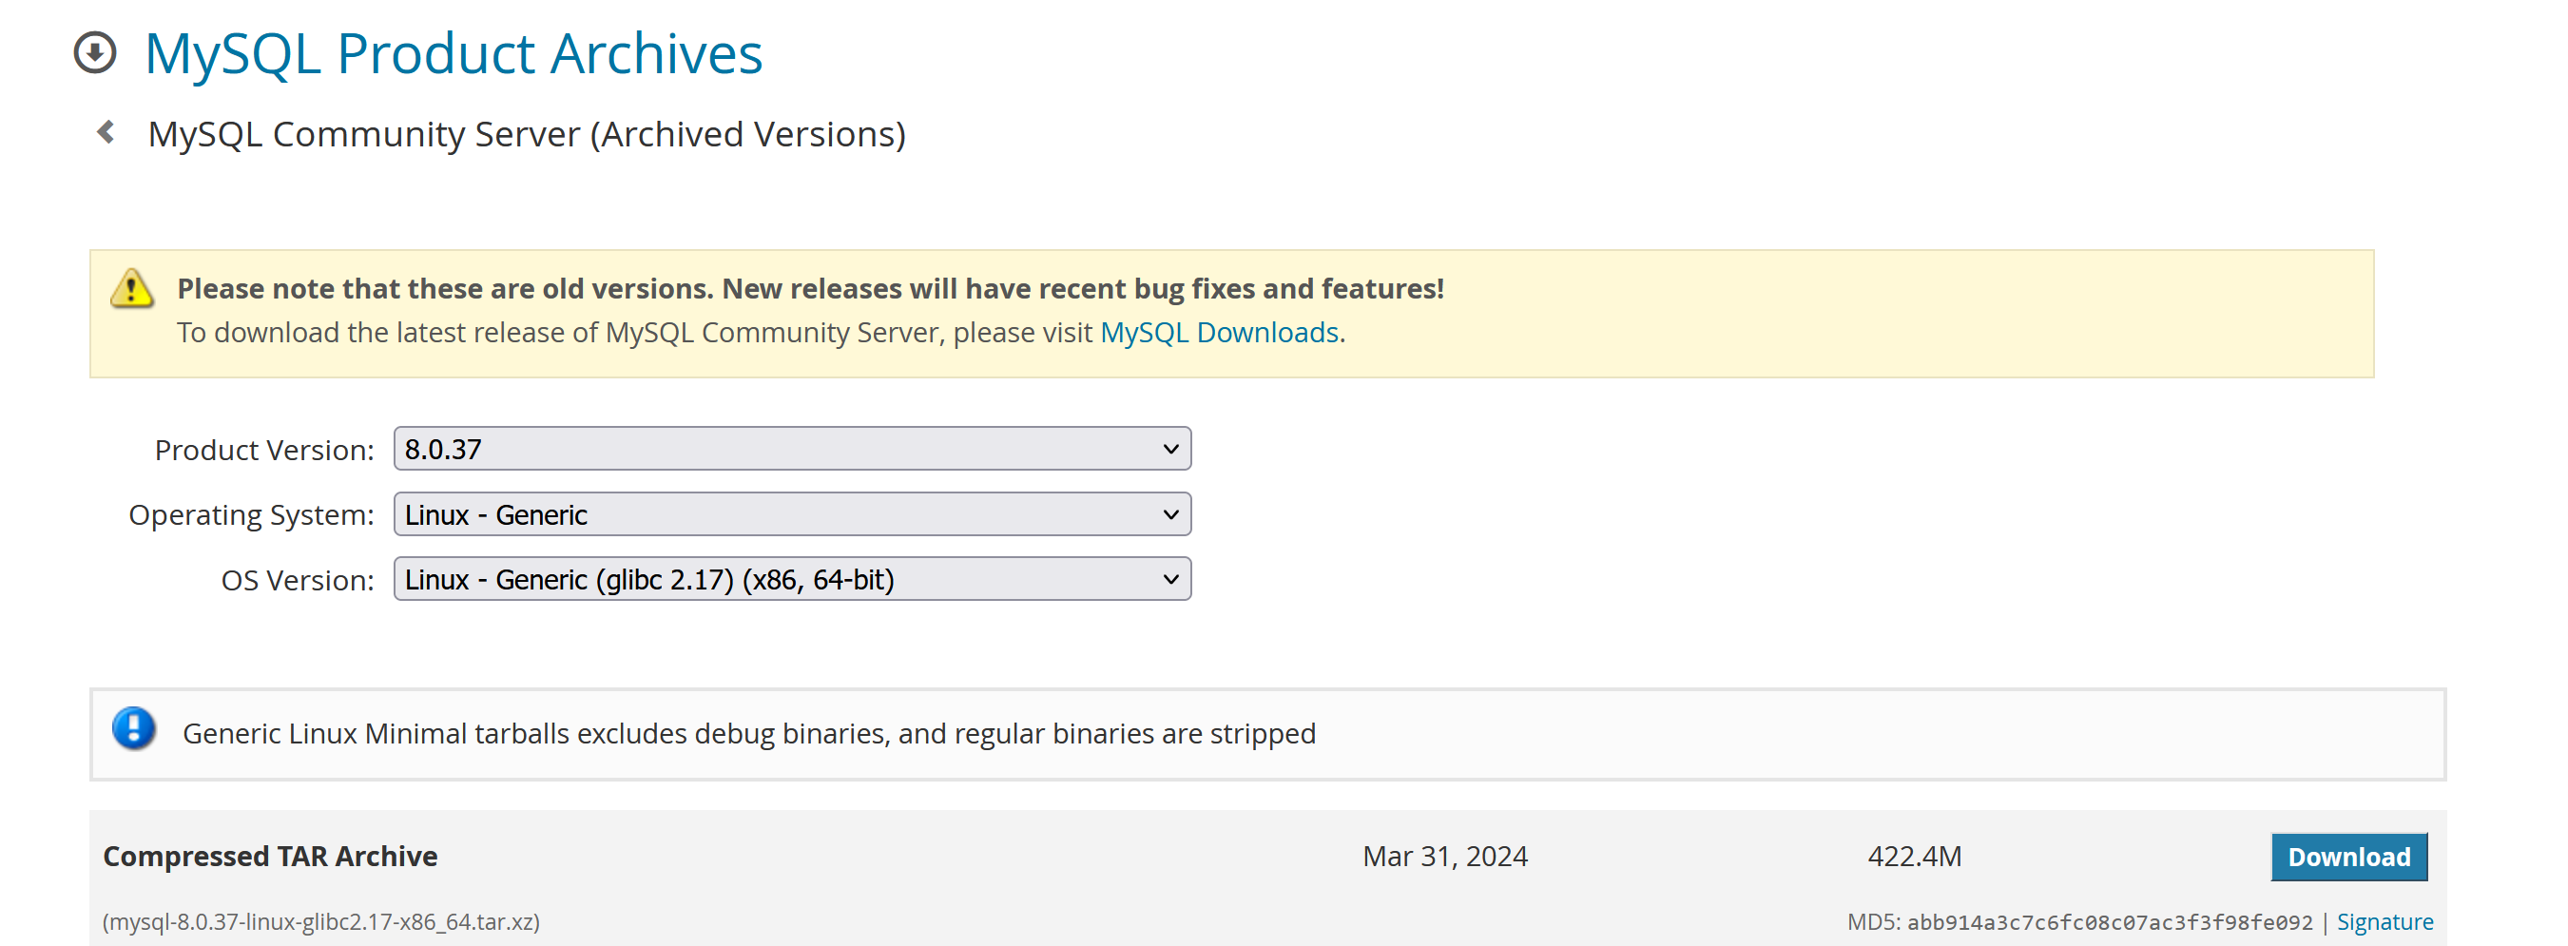This screenshot has height=946, width=2568.
Task: Click the Product Version field label
Action: click(264, 451)
